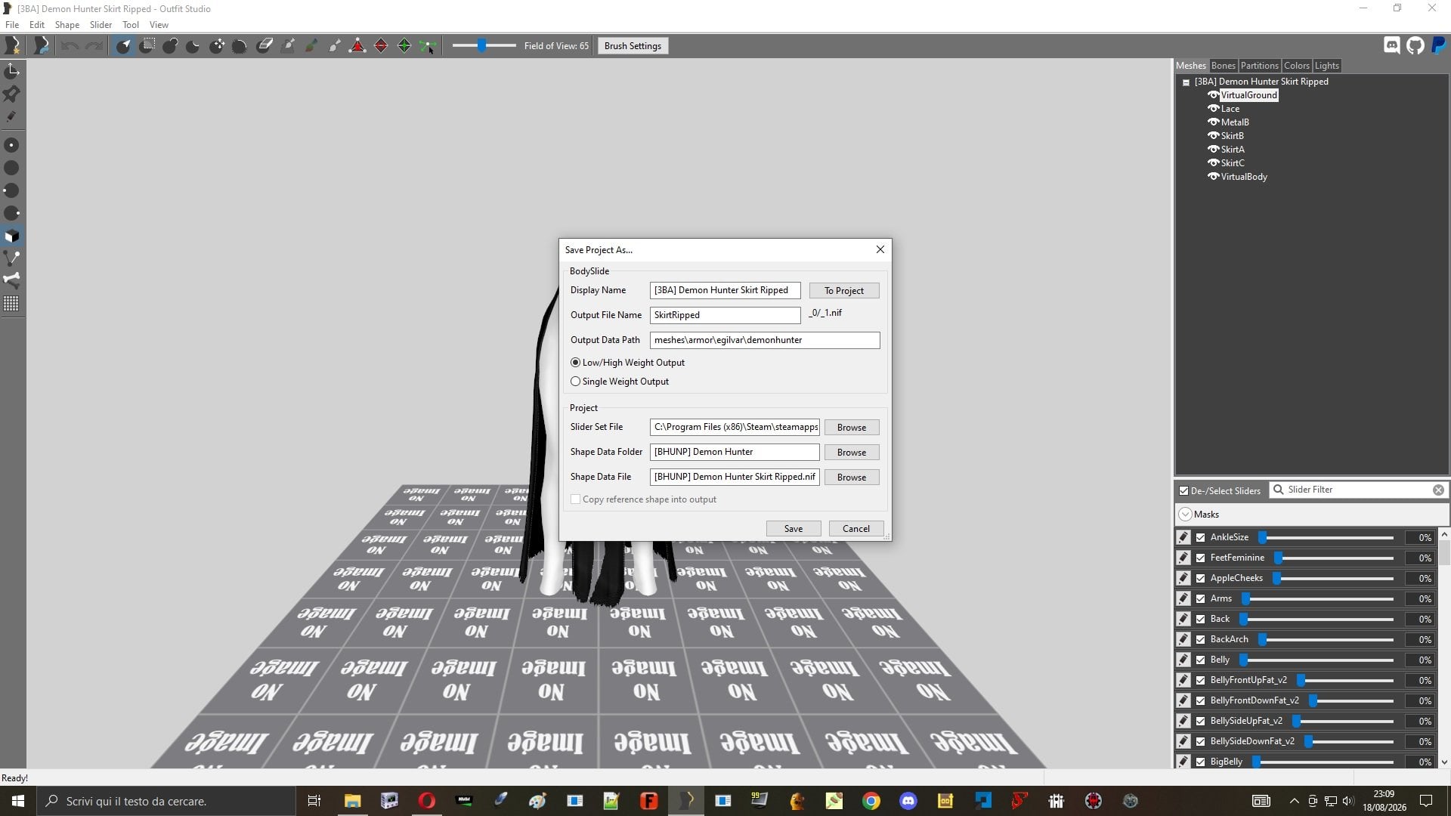The height and width of the screenshot is (816, 1451).
Task: Expand the Masks dropdown chevron
Action: pos(1184,515)
